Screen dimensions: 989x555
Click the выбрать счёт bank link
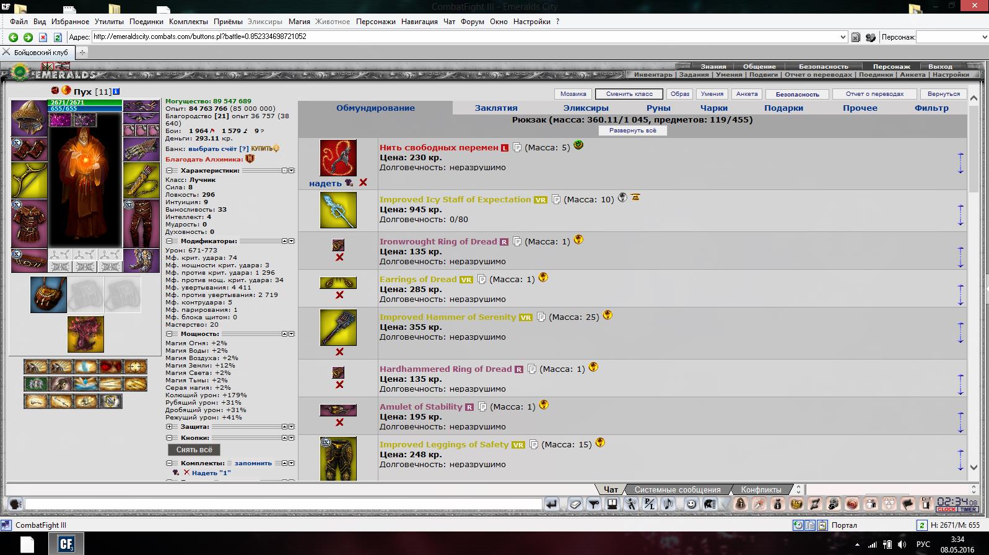coord(213,148)
